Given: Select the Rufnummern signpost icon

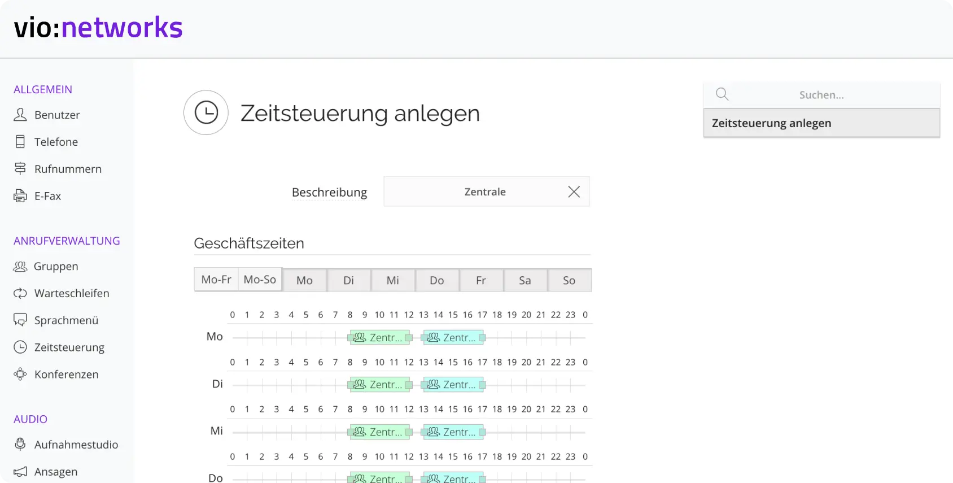Looking at the screenshot, I should (x=20, y=169).
